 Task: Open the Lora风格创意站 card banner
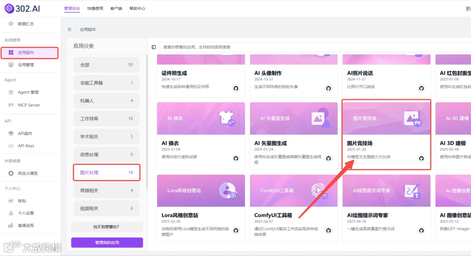201,190
